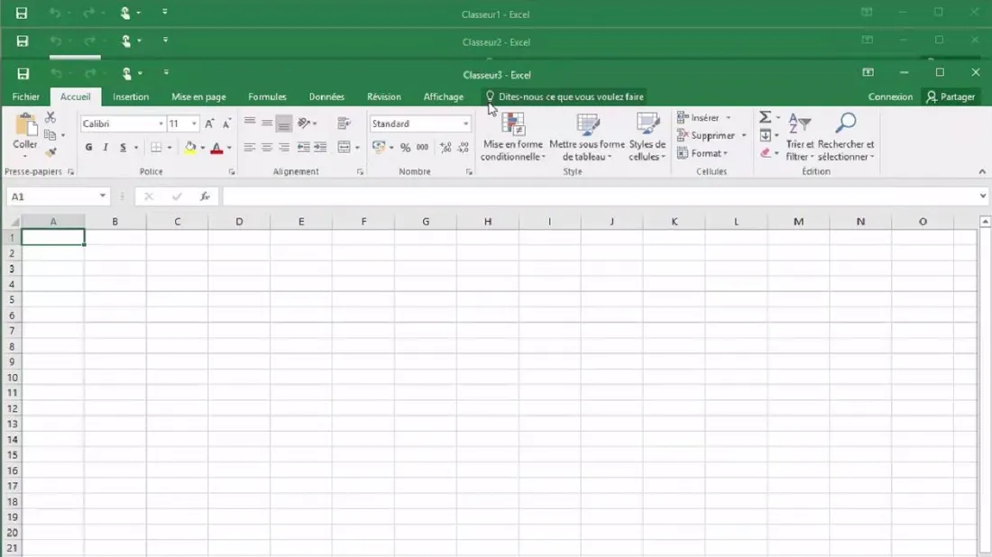Click the format painter brush icon

pos(51,152)
